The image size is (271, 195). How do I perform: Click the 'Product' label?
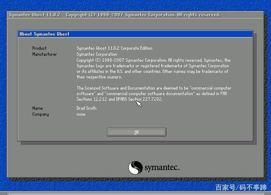[x=40, y=48]
